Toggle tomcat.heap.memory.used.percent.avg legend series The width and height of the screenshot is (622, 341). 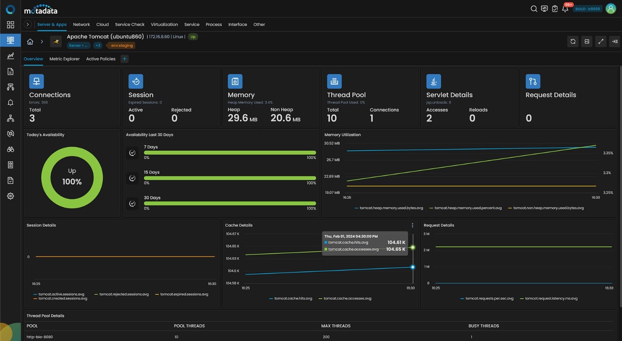pyautogui.click(x=465, y=208)
